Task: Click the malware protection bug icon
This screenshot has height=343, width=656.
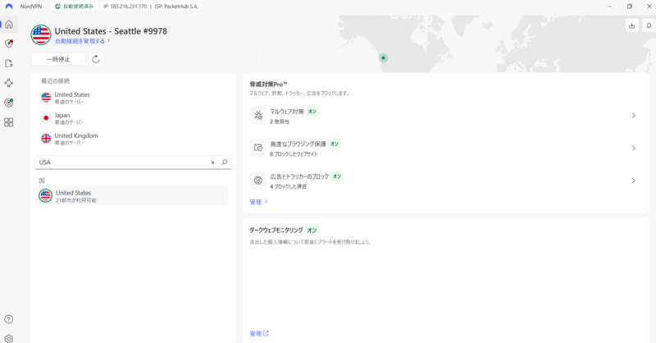Action: coord(258,115)
